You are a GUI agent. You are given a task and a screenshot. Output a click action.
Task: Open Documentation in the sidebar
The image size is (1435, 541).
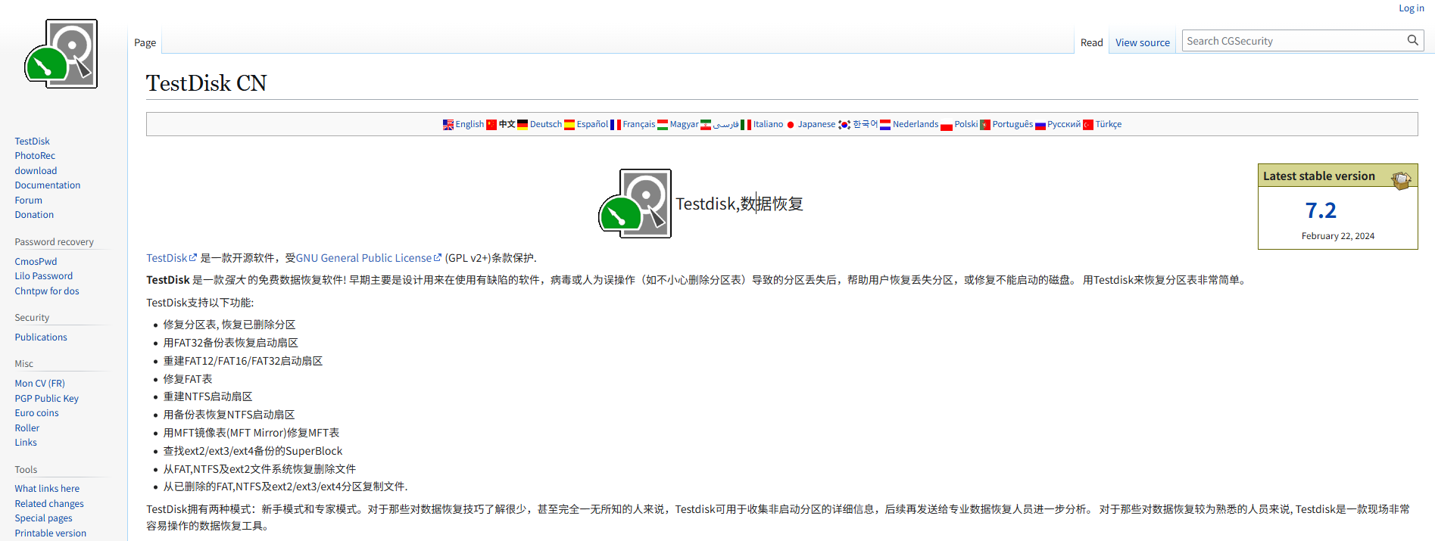pos(48,185)
